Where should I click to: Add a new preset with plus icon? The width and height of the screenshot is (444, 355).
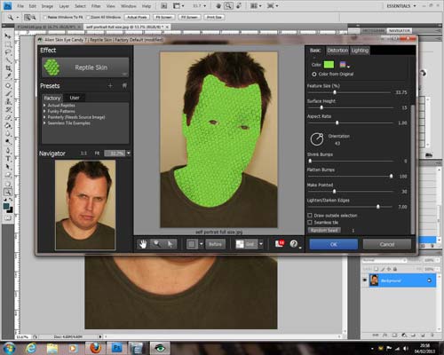tap(110, 86)
